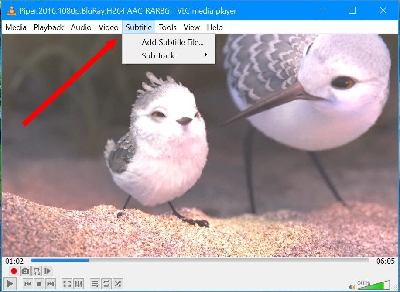Click total duration 06:05 label
The image size is (400, 292).
point(386,261)
